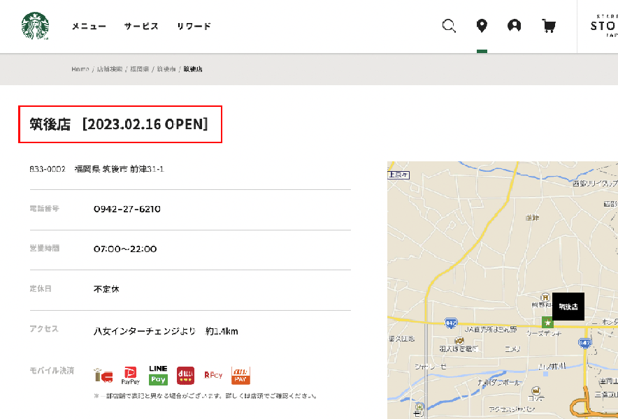Click the 福岡県 breadcrumb link

(x=139, y=69)
